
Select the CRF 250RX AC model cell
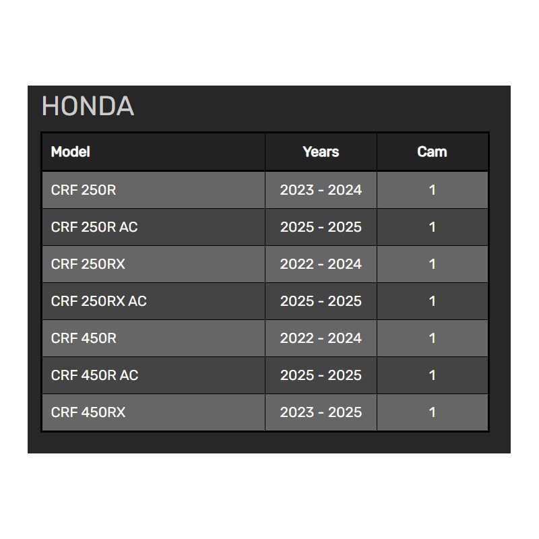pos(99,301)
